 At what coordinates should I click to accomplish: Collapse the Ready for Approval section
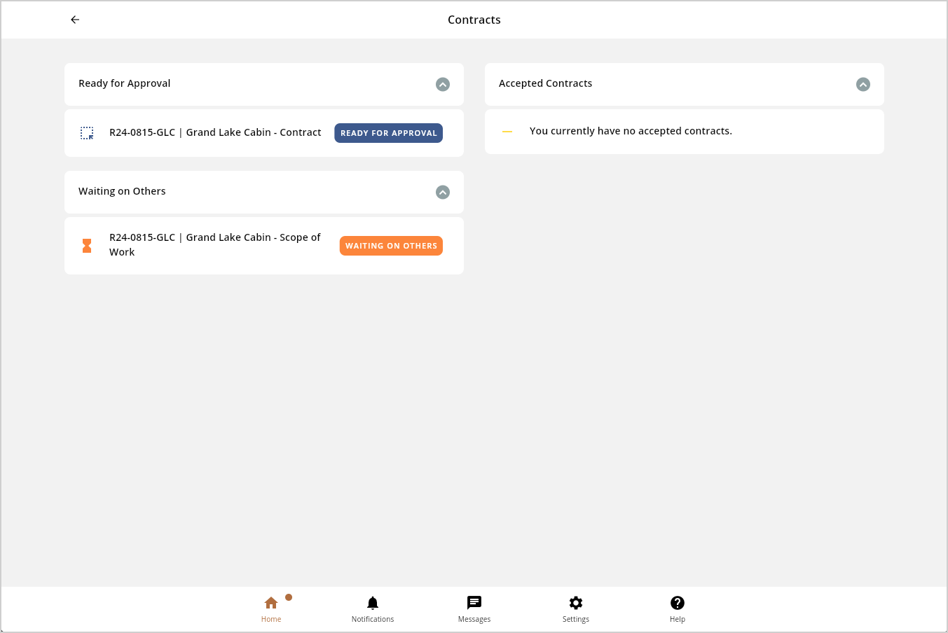(x=443, y=85)
